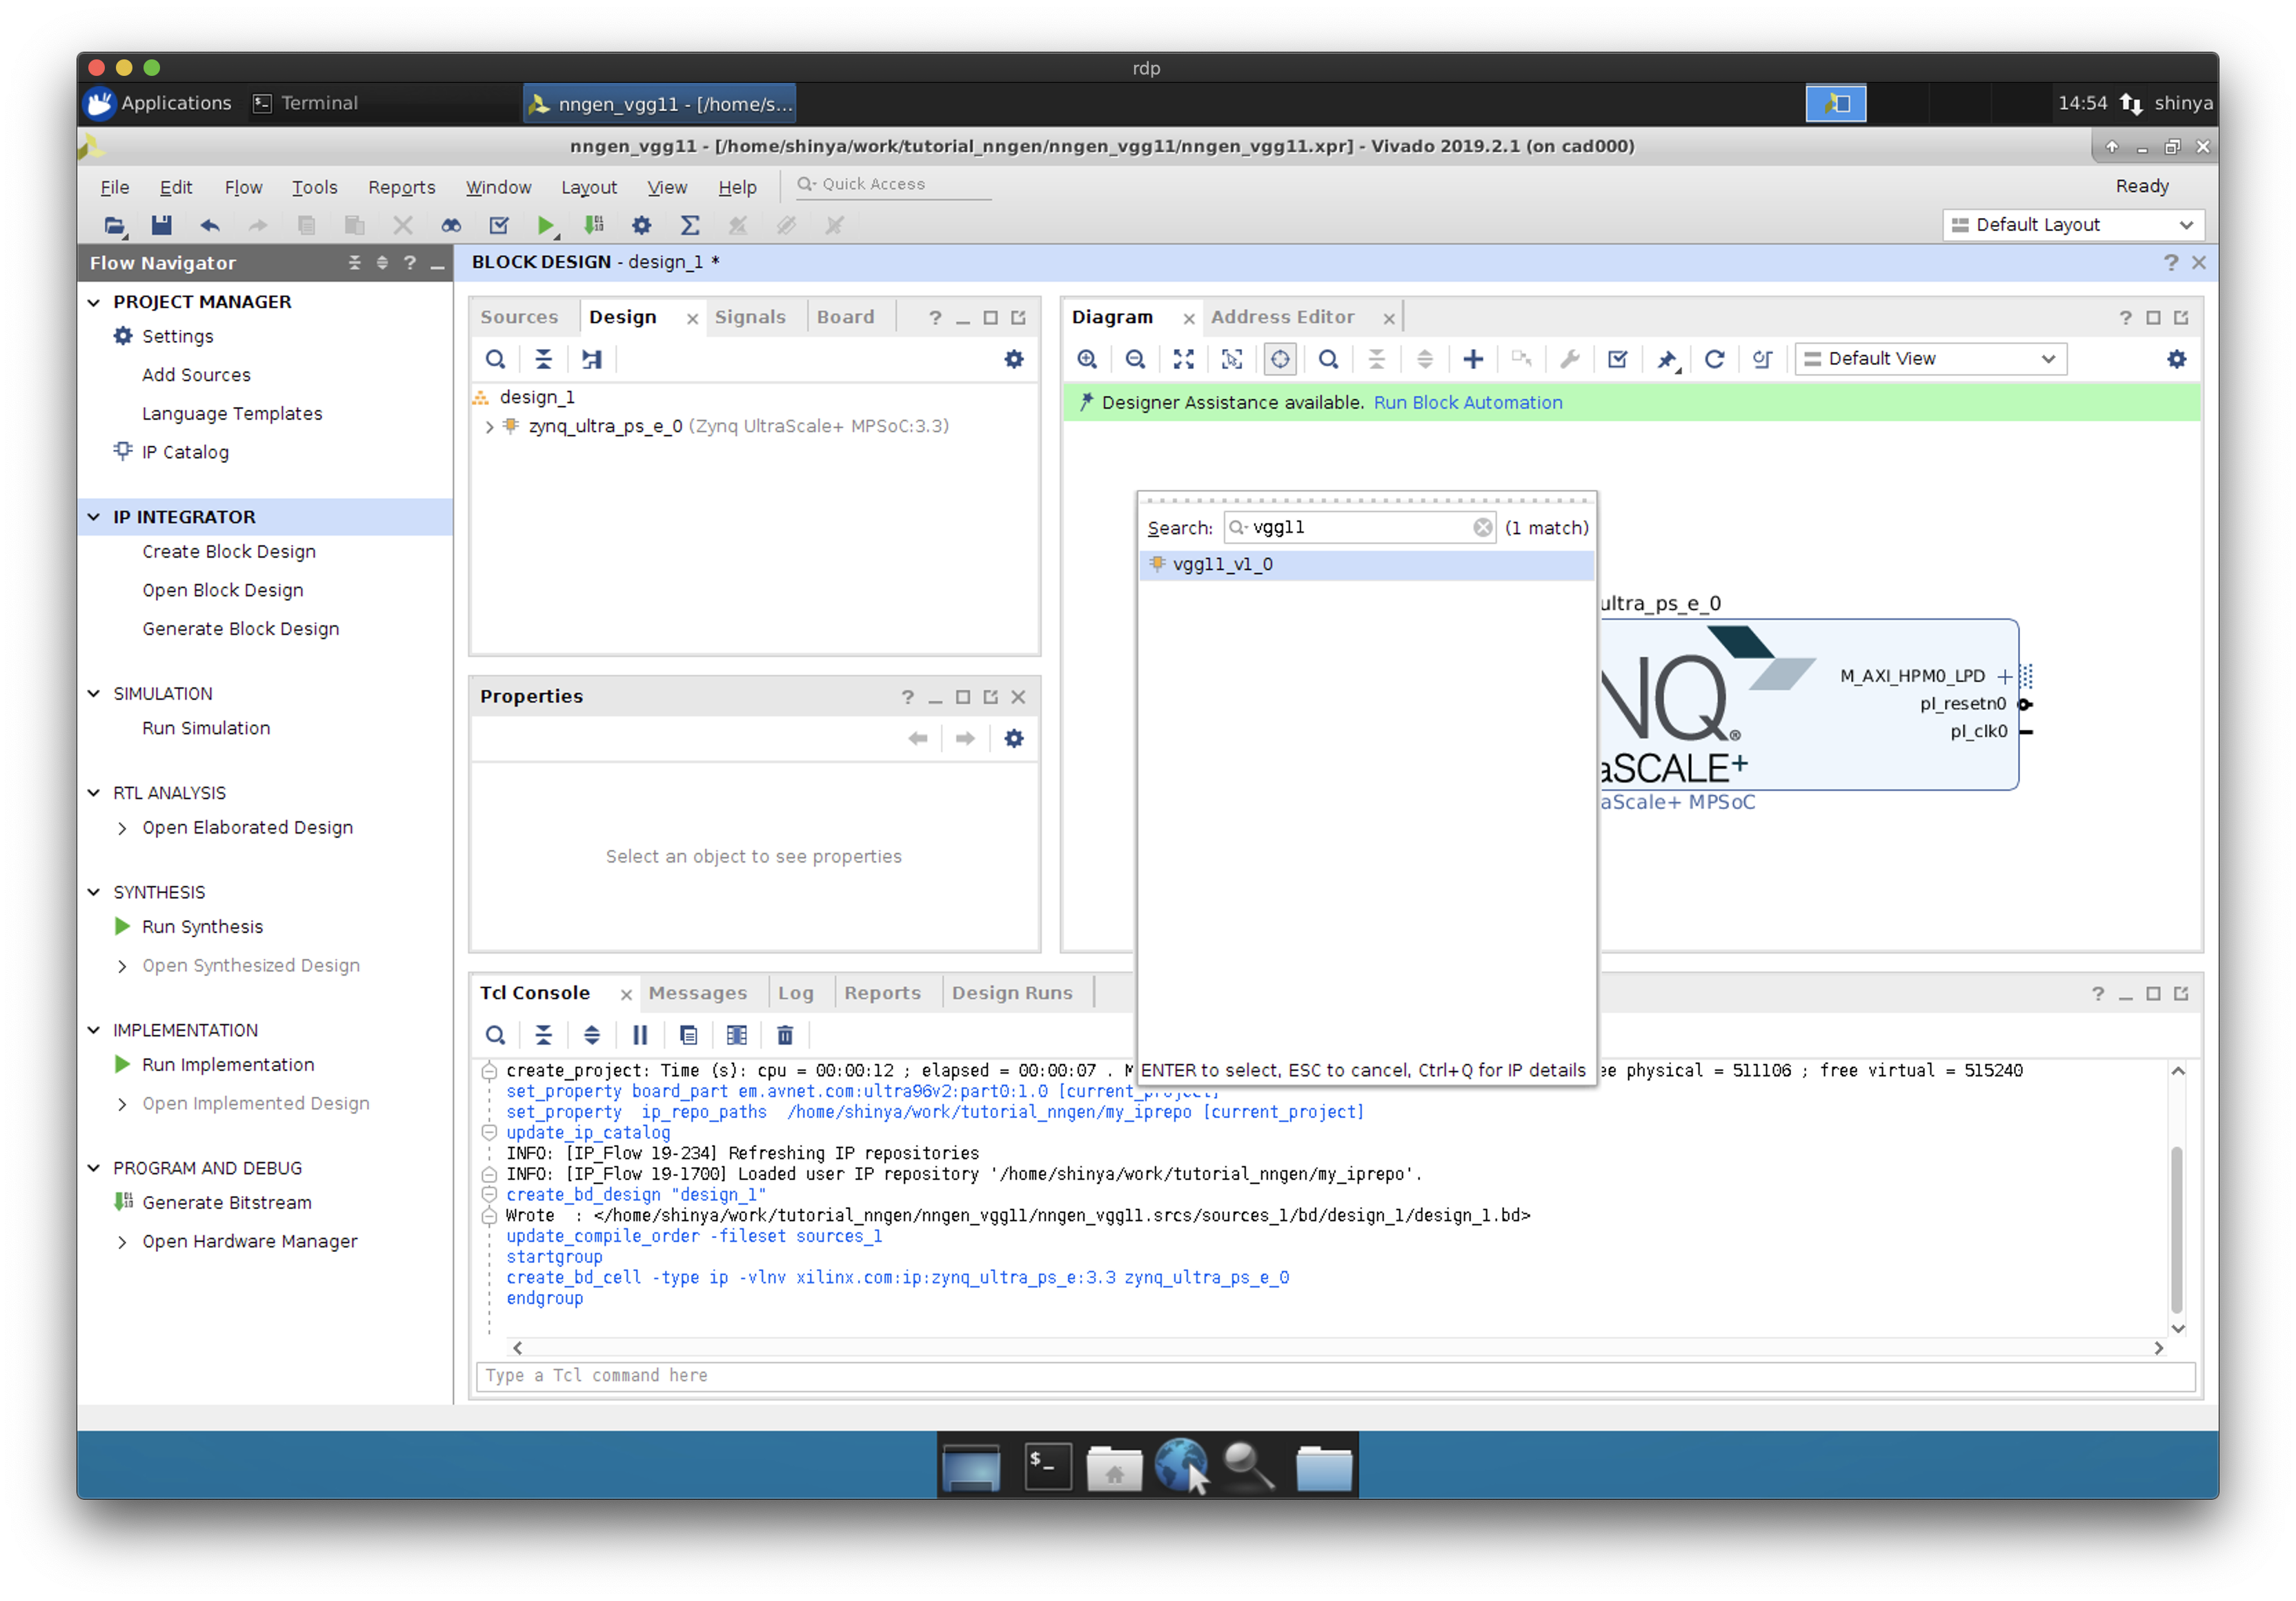2296x1601 pixels.
Task: Click Regenerate Layout icon in diagram toolbar
Action: [1714, 359]
